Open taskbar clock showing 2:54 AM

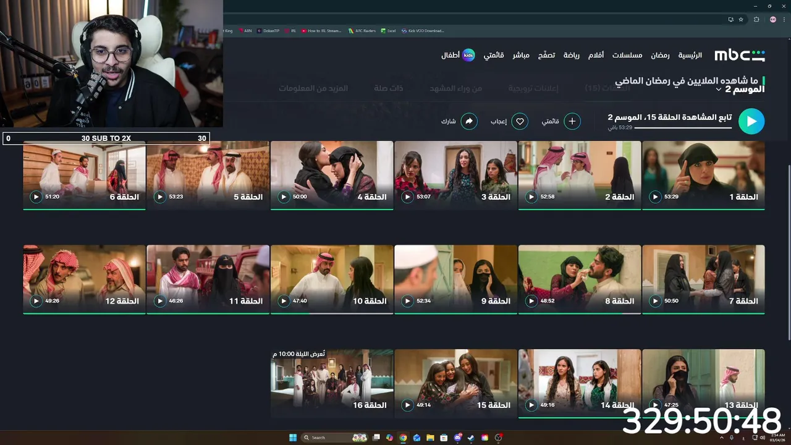[x=777, y=438]
